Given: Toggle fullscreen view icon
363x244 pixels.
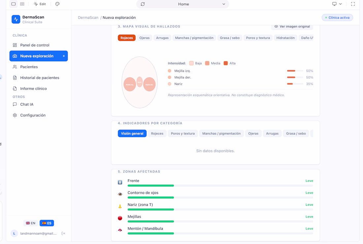Looking at the screenshot, I should tap(353, 4).
